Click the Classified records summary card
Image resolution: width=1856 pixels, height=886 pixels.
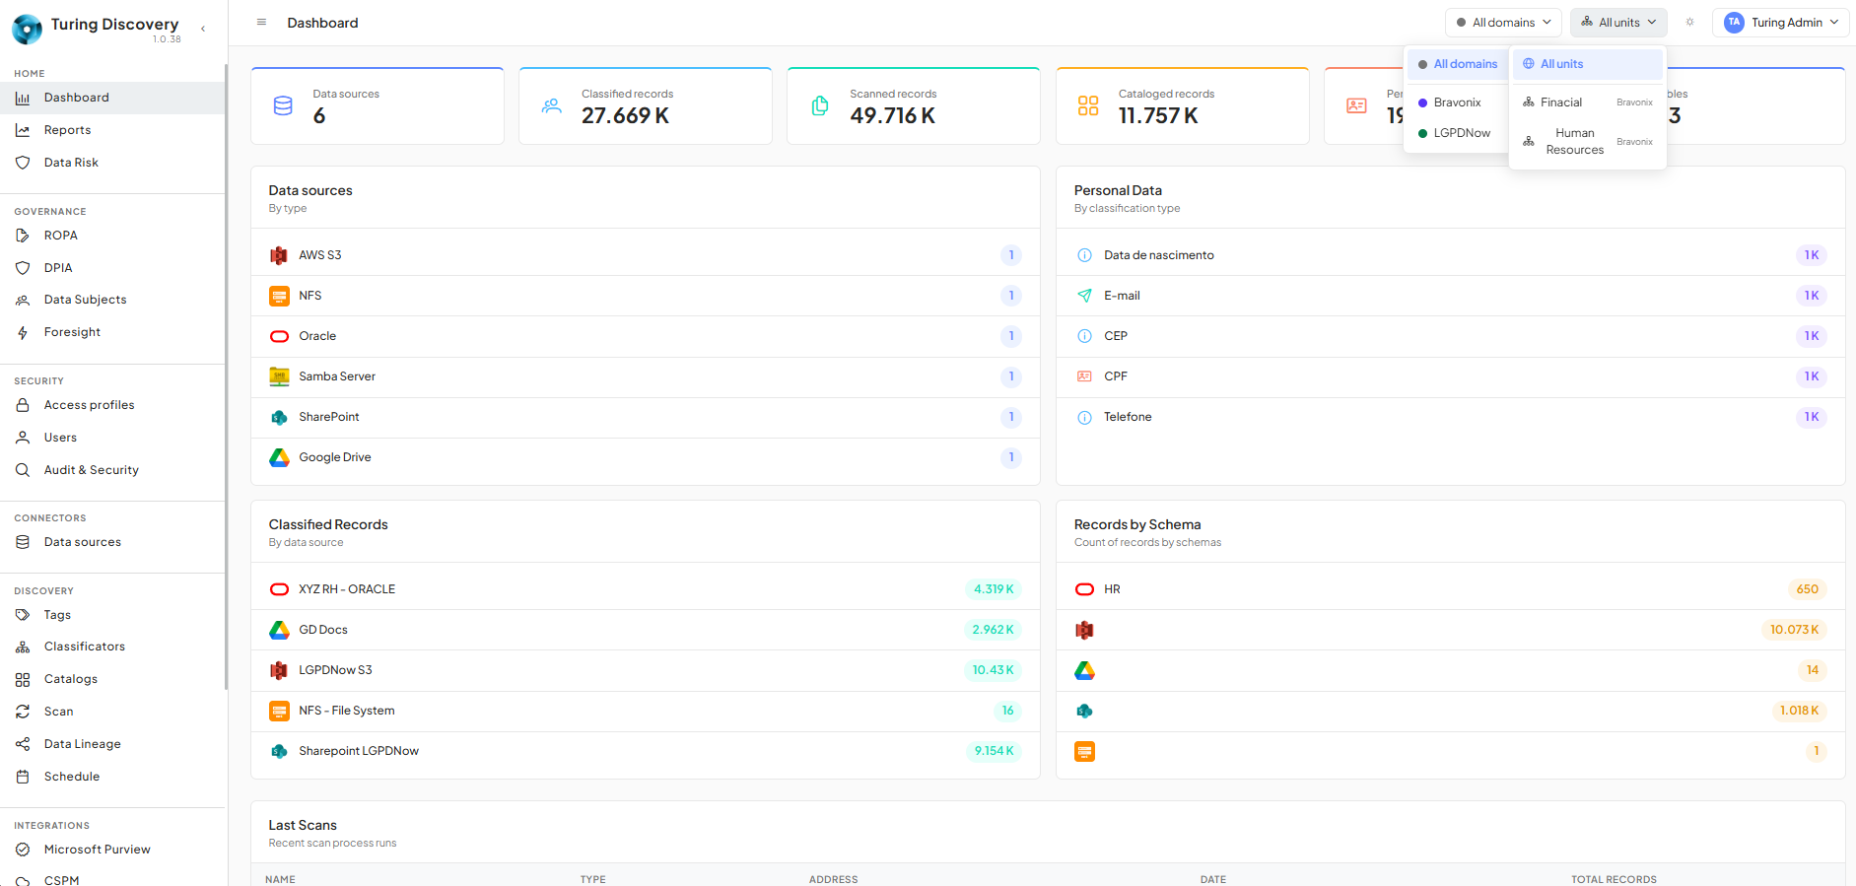[646, 105]
